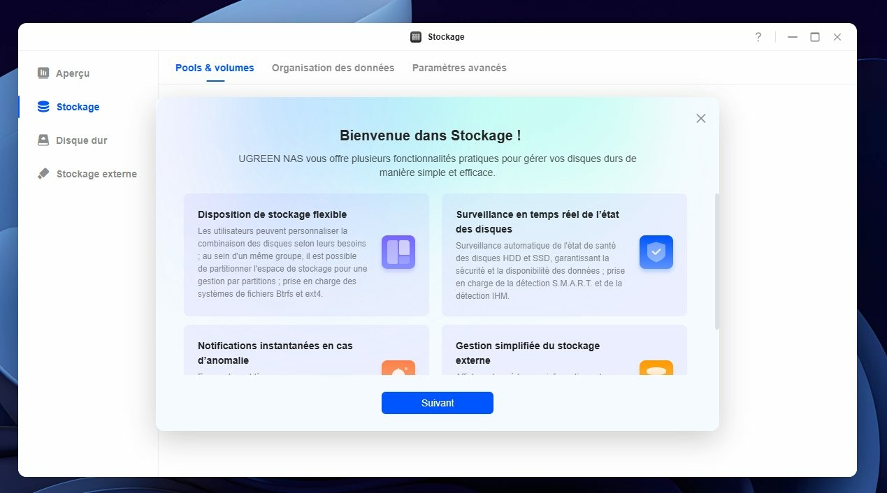Open the Organisation des données tab

pyautogui.click(x=333, y=68)
